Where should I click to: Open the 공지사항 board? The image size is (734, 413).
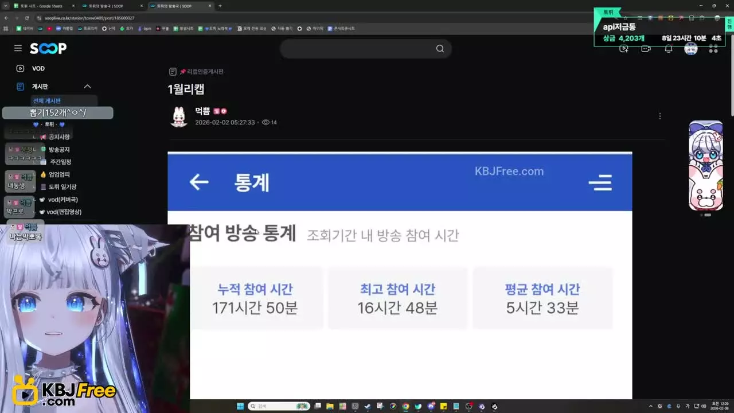click(59, 137)
